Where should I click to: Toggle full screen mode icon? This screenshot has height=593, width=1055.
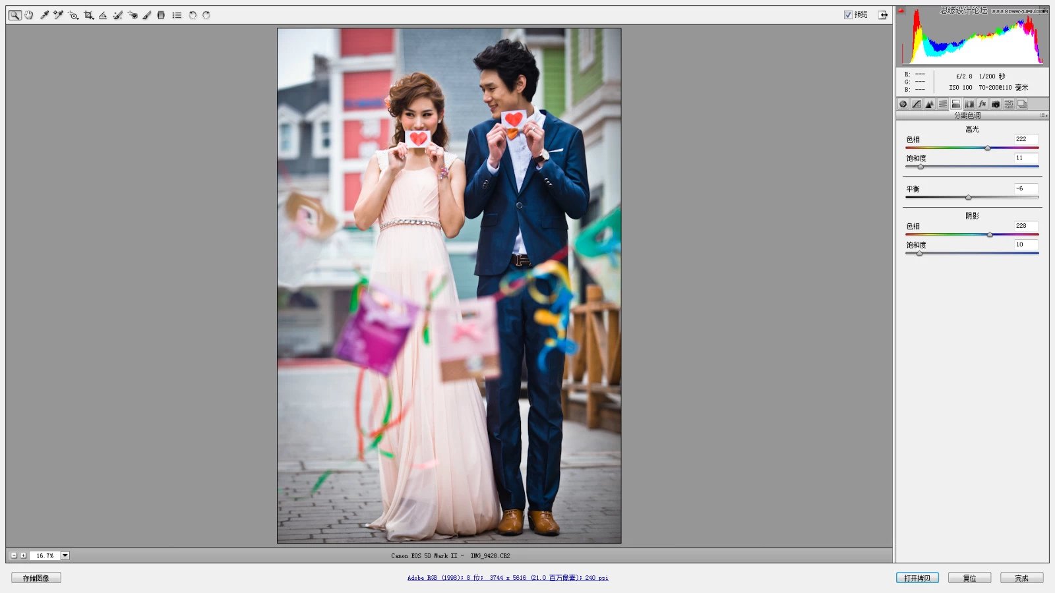coord(883,14)
